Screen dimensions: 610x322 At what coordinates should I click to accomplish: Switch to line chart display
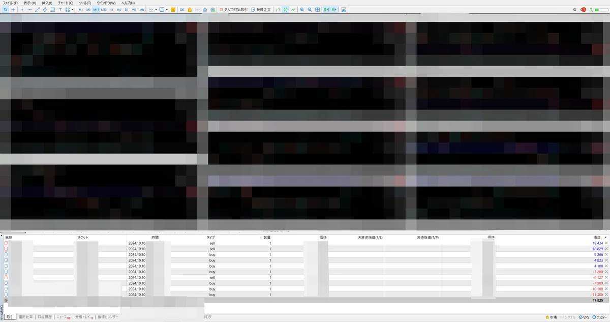coord(293,10)
